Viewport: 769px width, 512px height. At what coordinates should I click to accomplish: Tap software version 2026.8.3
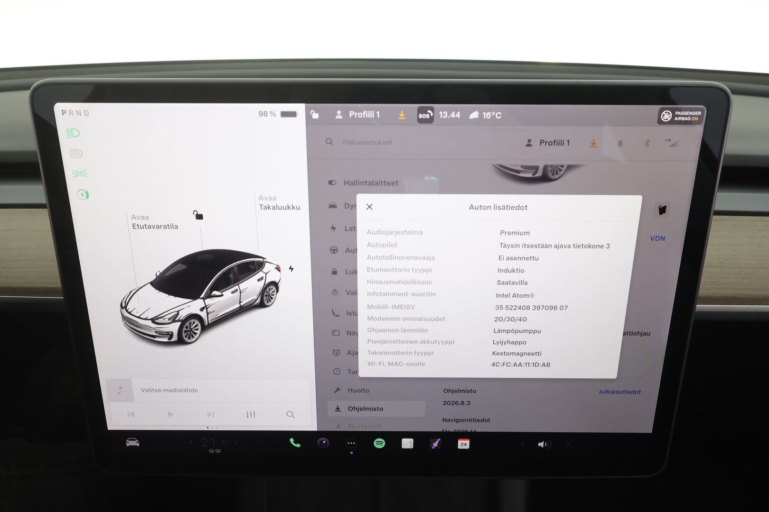(x=456, y=403)
